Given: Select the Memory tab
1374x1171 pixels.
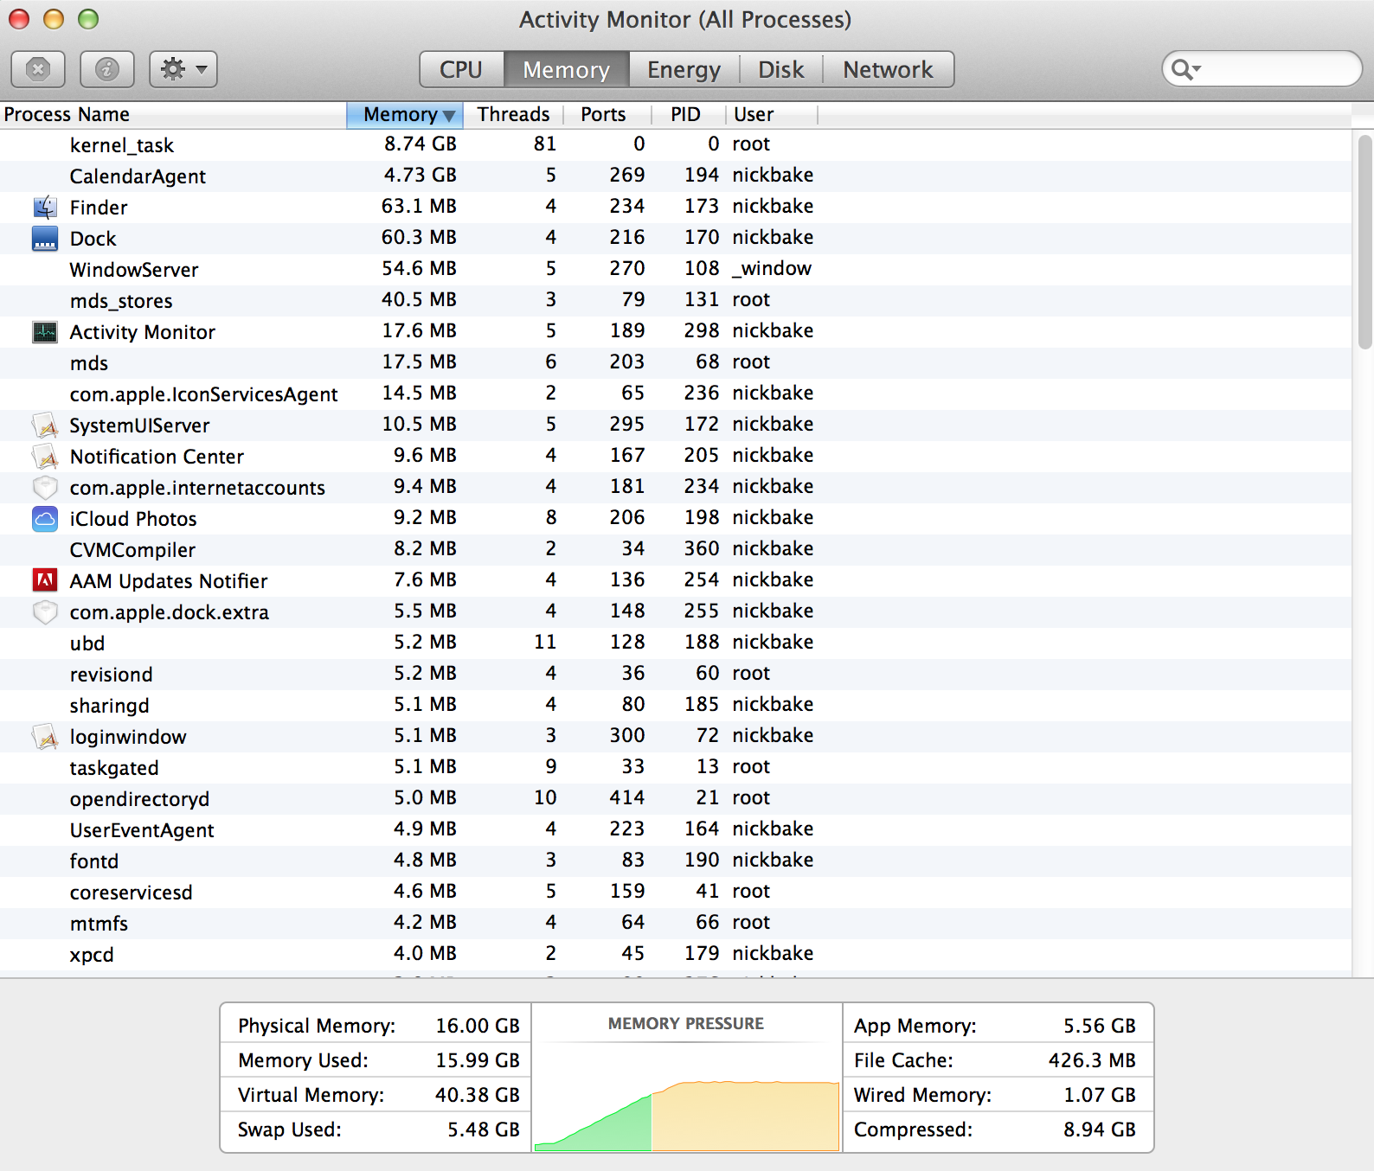Looking at the screenshot, I should coord(566,69).
